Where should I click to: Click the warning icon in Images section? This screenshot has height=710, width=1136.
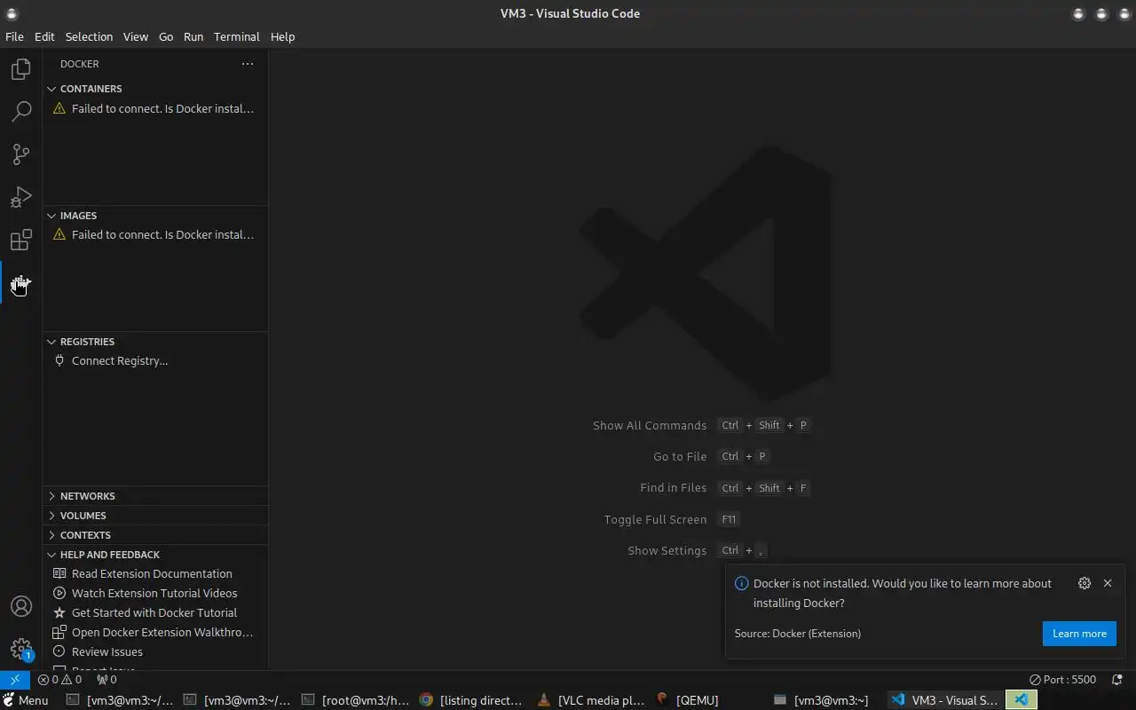click(59, 234)
